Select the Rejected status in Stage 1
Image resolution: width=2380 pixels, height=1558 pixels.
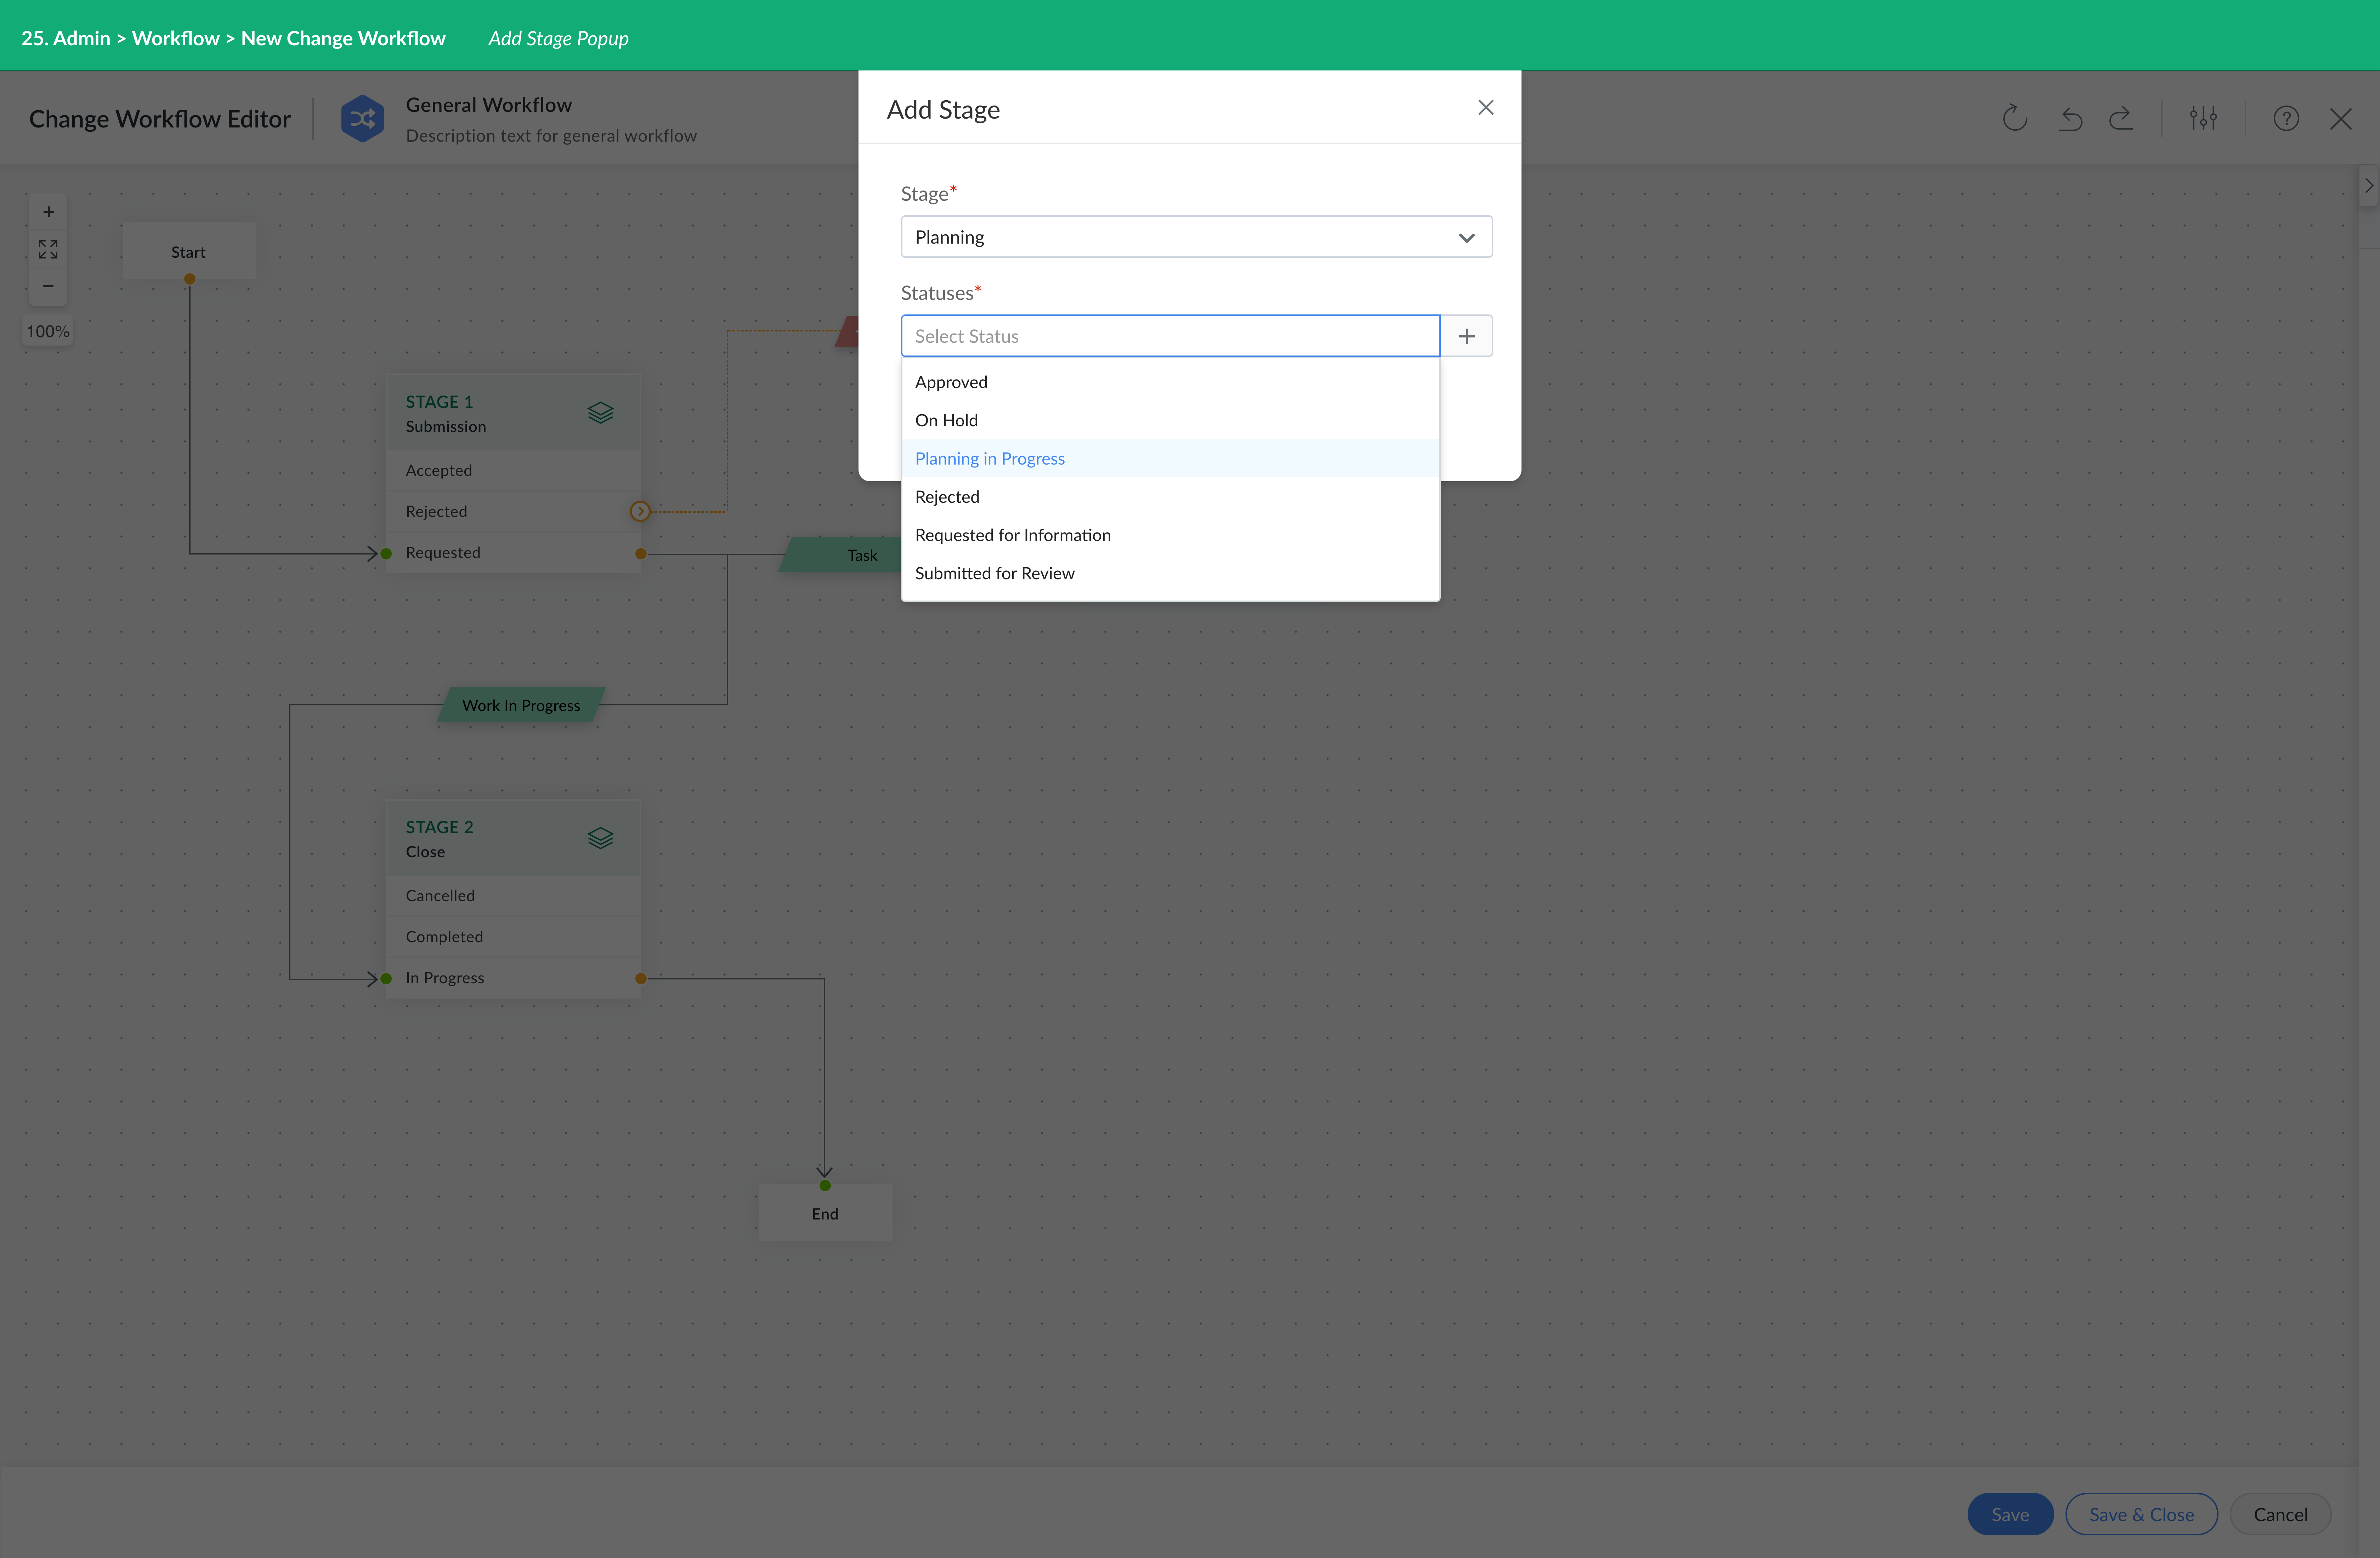tap(513, 511)
